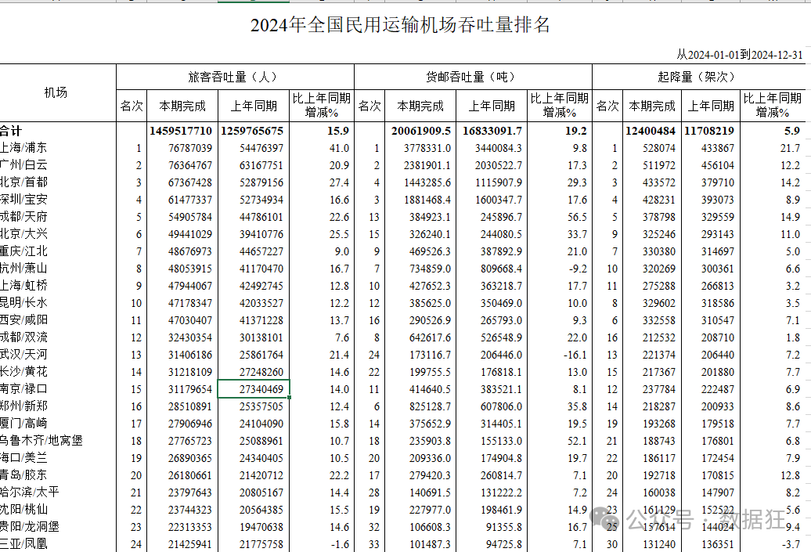Click 青岛/胶东 passenger change 22.2

[339, 475]
